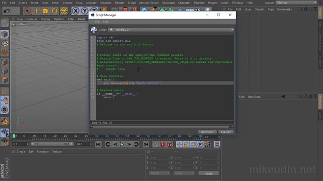The image size is (323, 181).
Task: Toggle the Tweak mode mouse icon
Action: [x=5, y=101]
